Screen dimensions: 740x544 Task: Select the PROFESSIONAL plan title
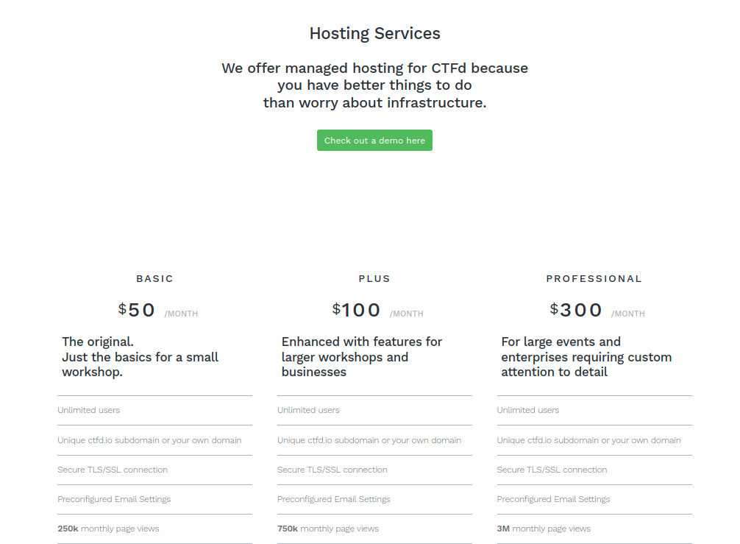[594, 279]
